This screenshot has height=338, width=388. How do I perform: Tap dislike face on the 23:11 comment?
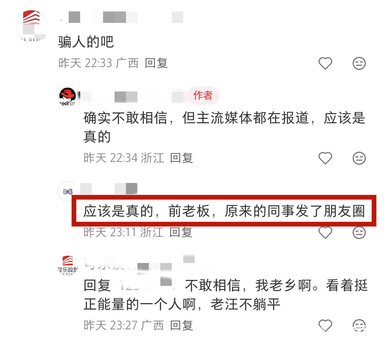click(x=359, y=232)
